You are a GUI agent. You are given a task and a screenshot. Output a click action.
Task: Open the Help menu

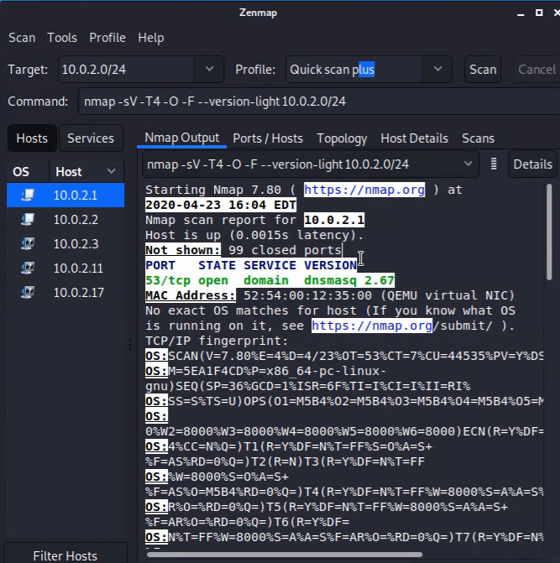(151, 38)
